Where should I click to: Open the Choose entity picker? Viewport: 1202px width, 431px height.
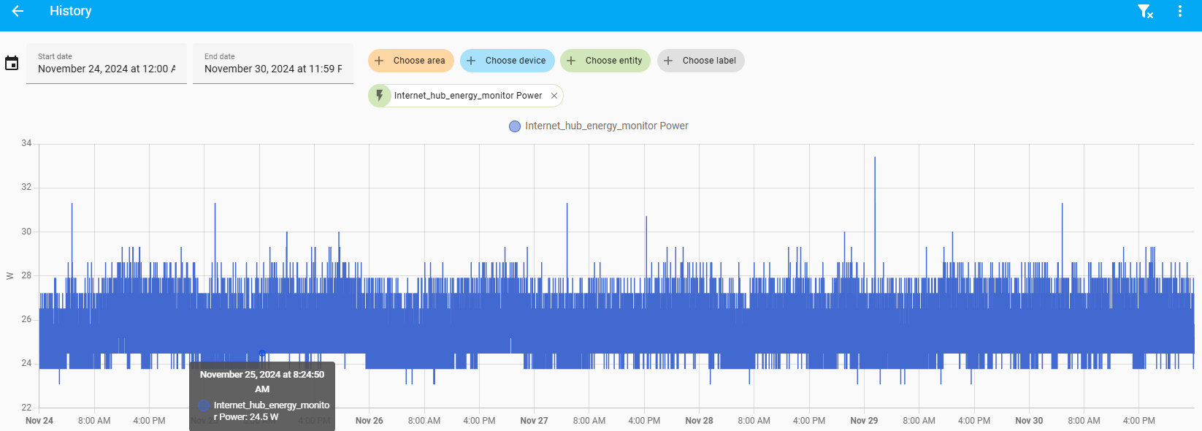[613, 61]
